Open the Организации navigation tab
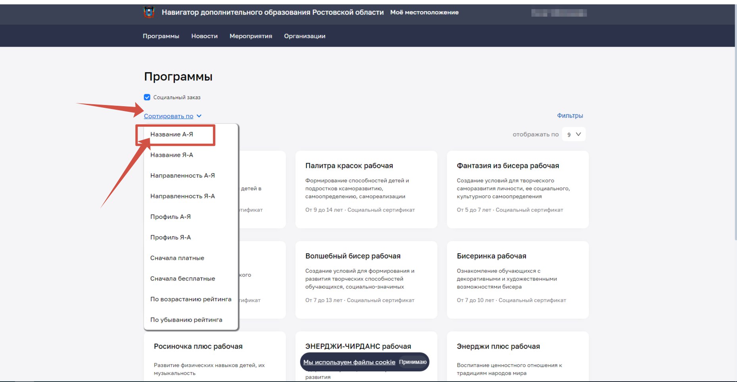 [305, 36]
